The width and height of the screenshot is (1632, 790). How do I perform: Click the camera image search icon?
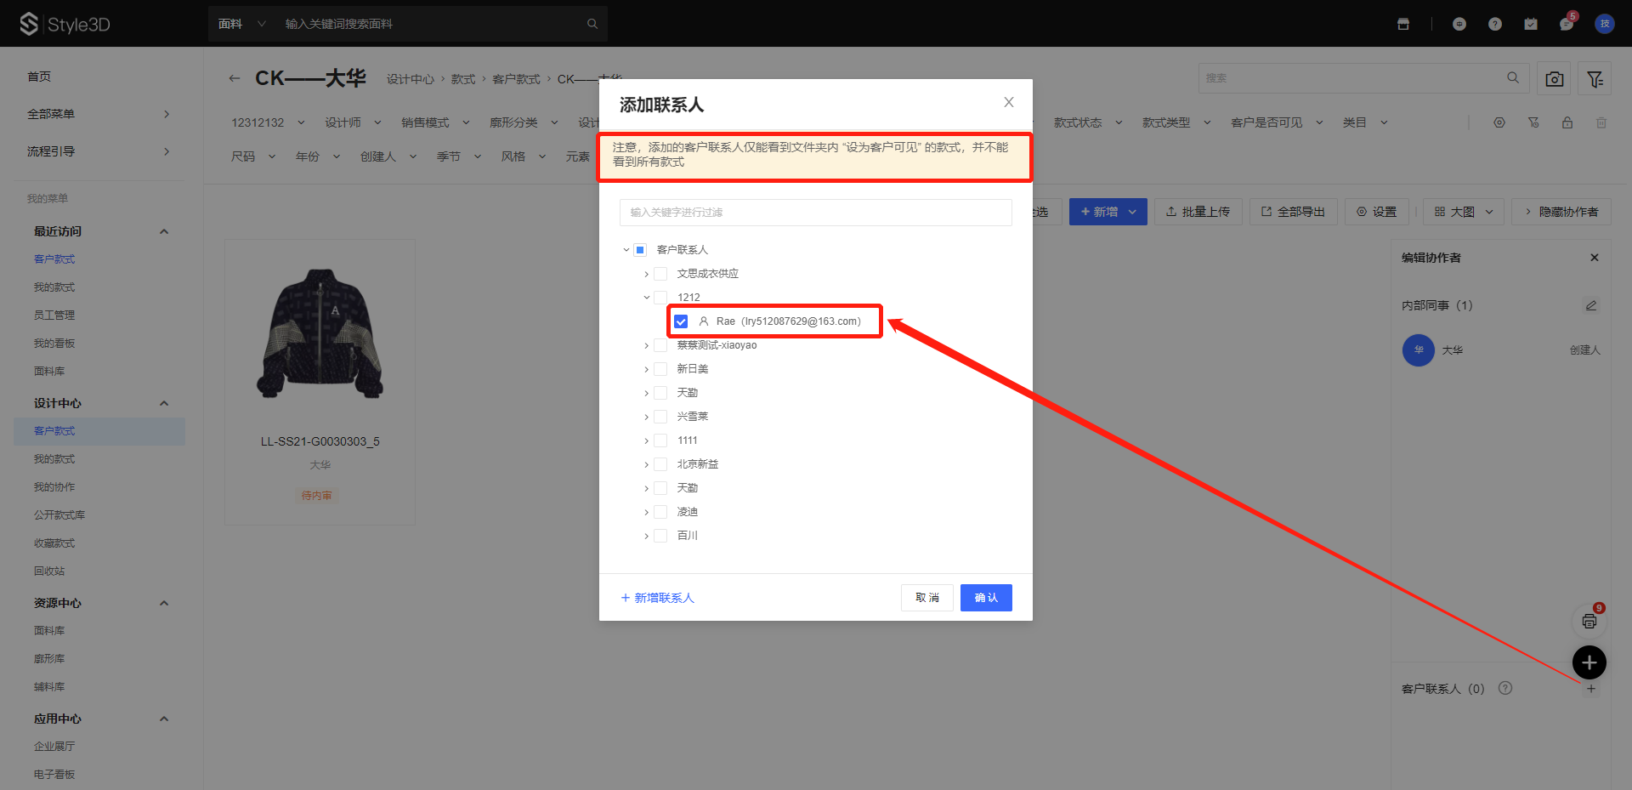pos(1554,79)
